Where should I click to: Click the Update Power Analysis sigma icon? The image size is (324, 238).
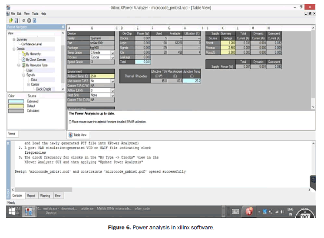tap(23, 20)
